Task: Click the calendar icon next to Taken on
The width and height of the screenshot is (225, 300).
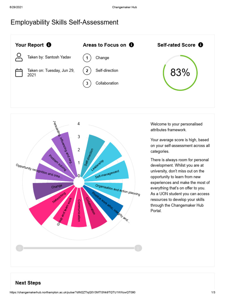Action: [19, 73]
